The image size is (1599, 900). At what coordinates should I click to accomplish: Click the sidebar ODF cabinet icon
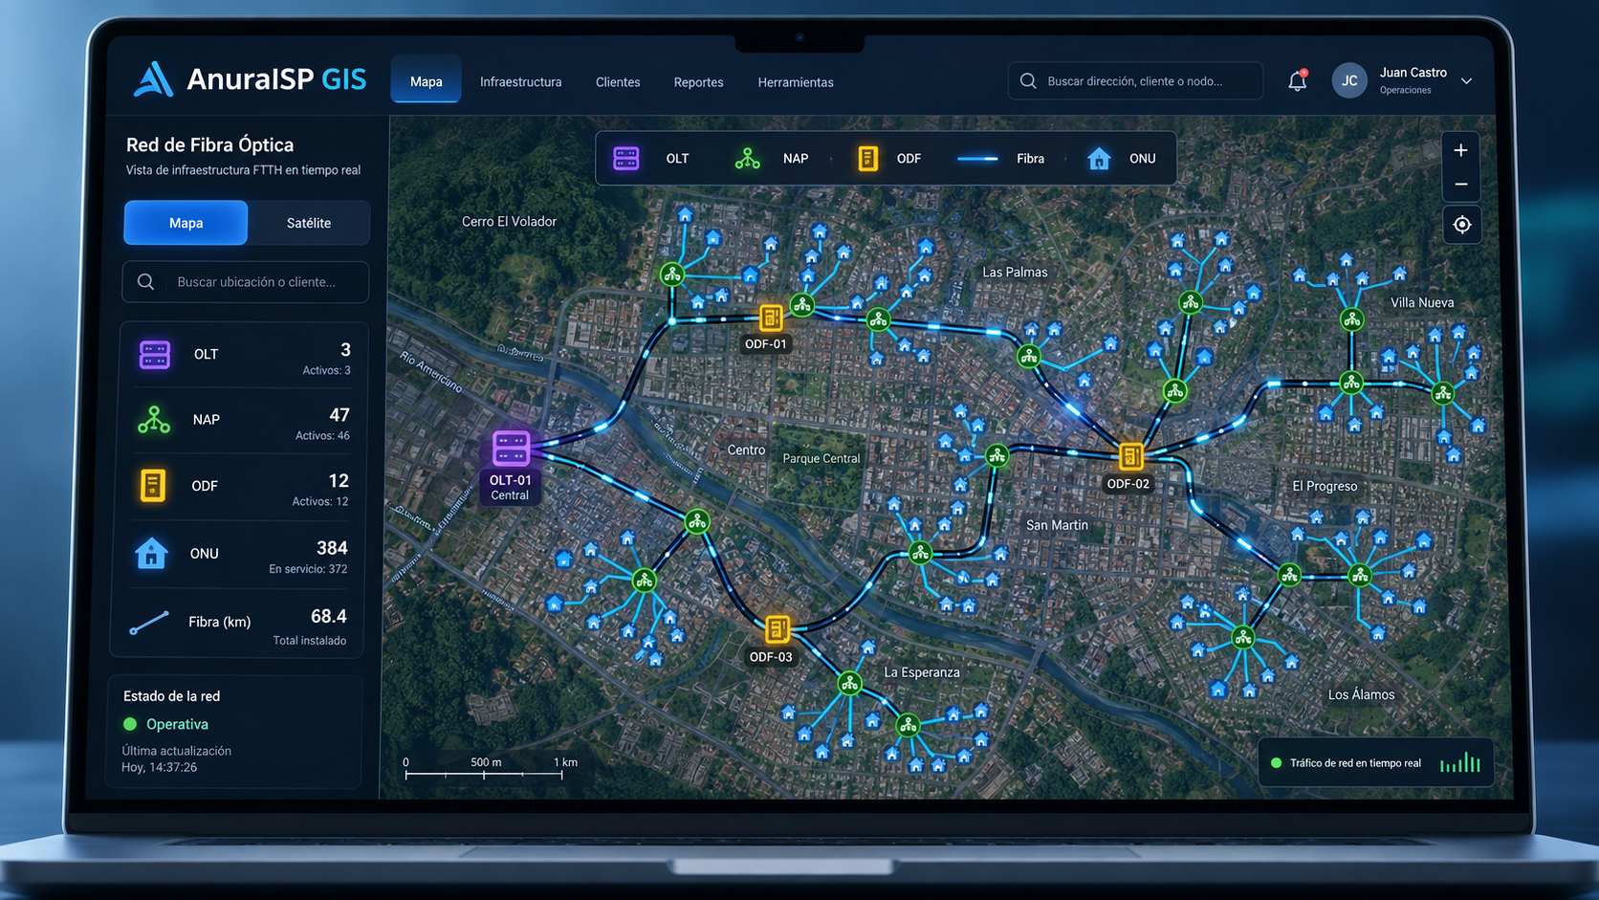click(x=153, y=486)
